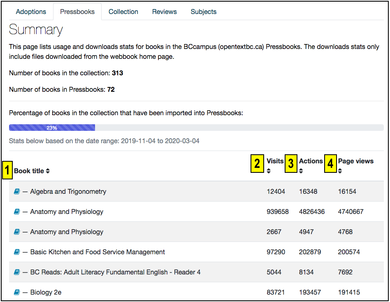Select the page views value 4740667
Image resolution: width=390 pixels, height=302 pixels.
pos(351,211)
